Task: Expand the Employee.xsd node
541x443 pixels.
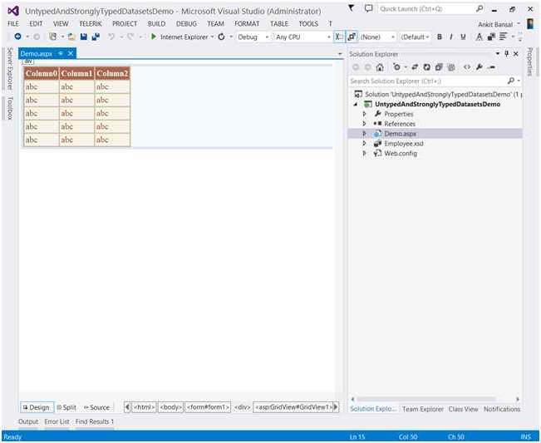Action: point(364,143)
